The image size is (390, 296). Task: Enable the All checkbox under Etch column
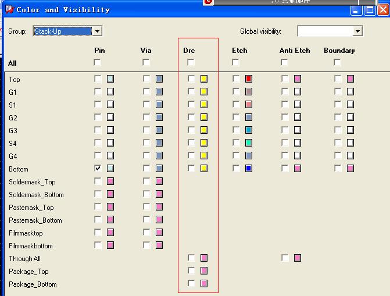(235, 62)
